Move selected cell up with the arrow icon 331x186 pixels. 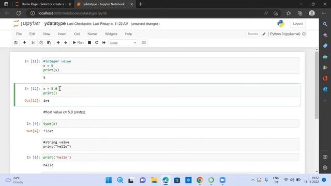(58, 42)
